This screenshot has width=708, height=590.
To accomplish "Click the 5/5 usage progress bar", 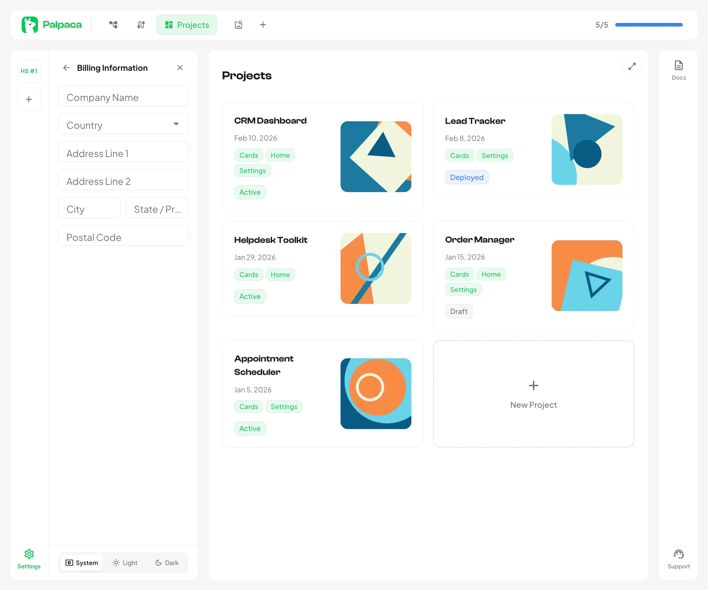I will tap(649, 25).
